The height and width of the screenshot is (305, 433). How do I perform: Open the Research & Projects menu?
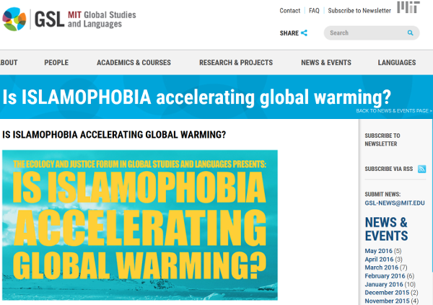pos(236,63)
